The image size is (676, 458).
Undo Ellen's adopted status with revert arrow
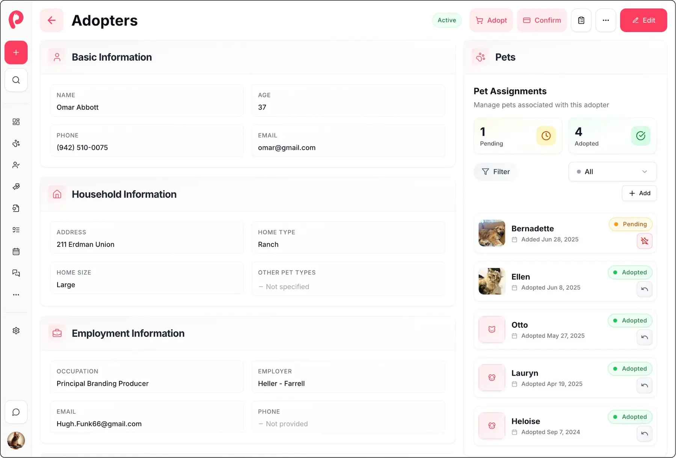point(644,289)
